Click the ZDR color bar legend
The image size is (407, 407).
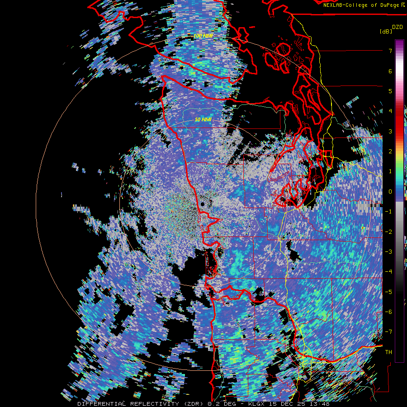[399, 201]
